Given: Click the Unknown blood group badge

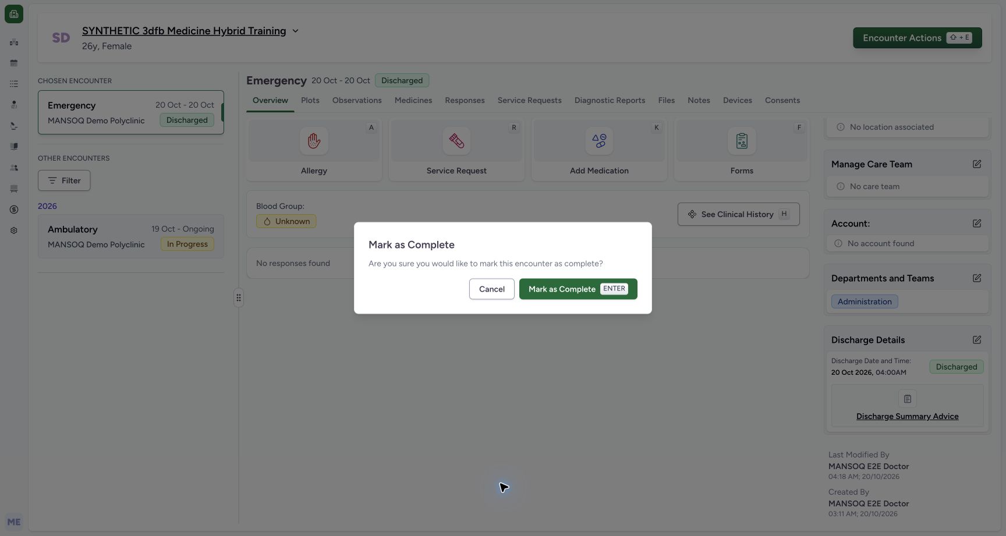Looking at the screenshot, I should [x=286, y=221].
